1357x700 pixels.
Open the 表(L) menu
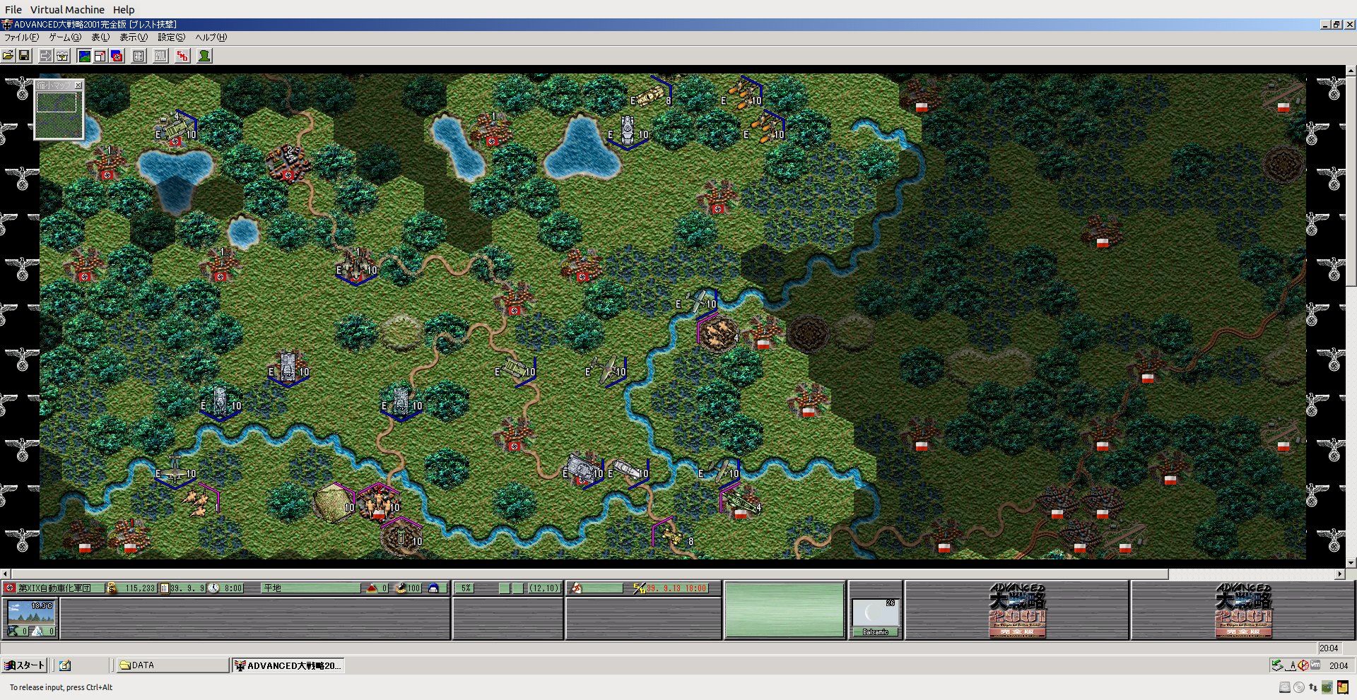(100, 37)
